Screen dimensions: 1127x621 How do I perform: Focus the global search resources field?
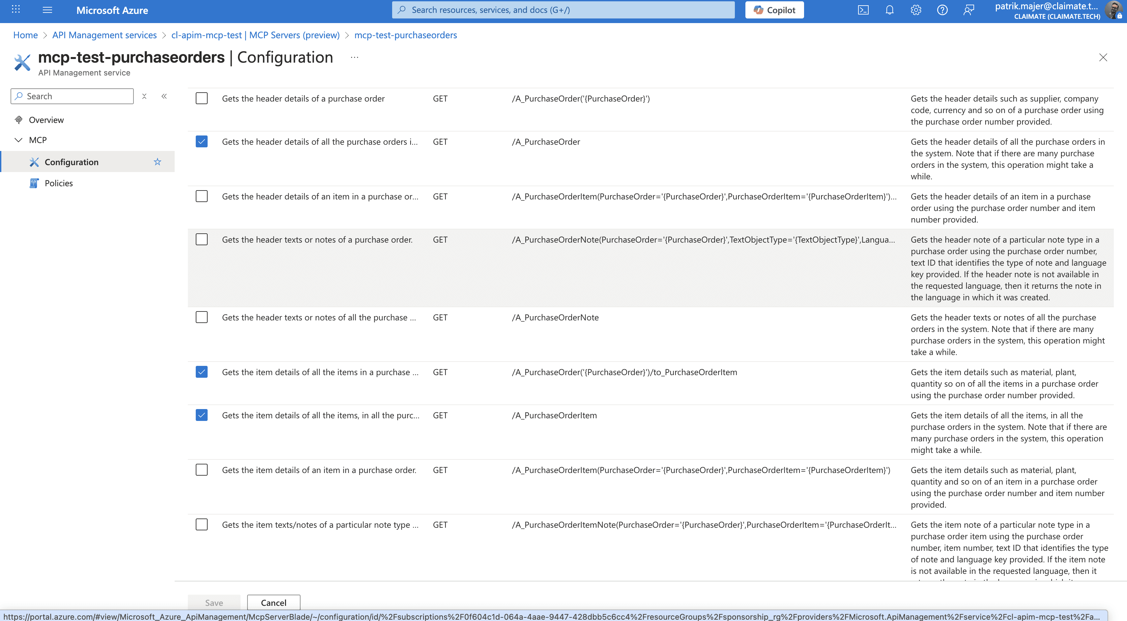click(x=563, y=10)
